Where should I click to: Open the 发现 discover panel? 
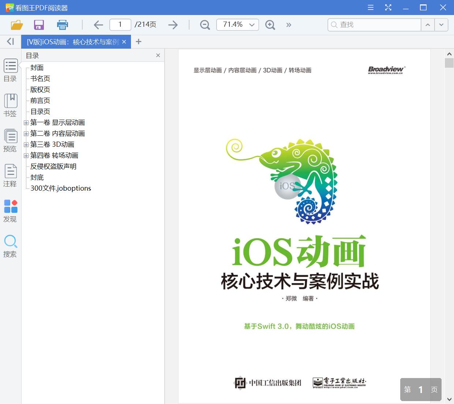11,211
